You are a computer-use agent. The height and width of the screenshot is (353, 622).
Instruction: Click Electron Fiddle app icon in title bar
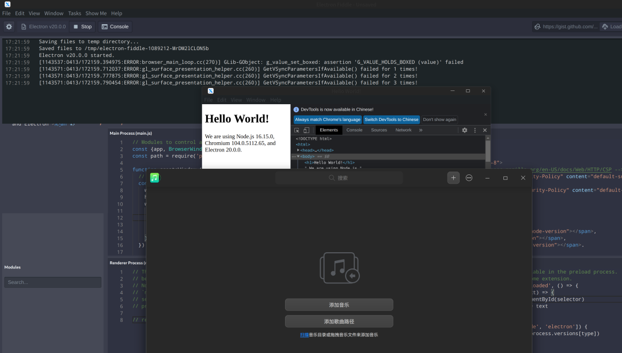click(x=7, y=5)
